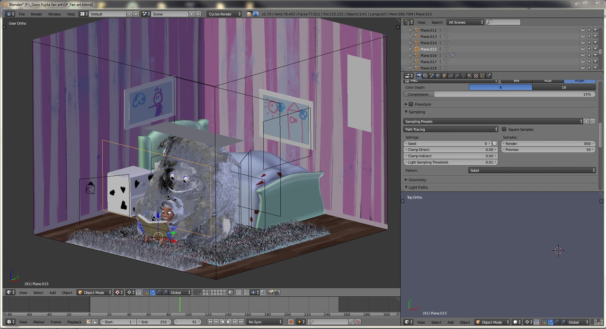Enable Scale manipulator in main 3D header
Image resolution: width=606 pixels, height=329 pixels.
165,293
